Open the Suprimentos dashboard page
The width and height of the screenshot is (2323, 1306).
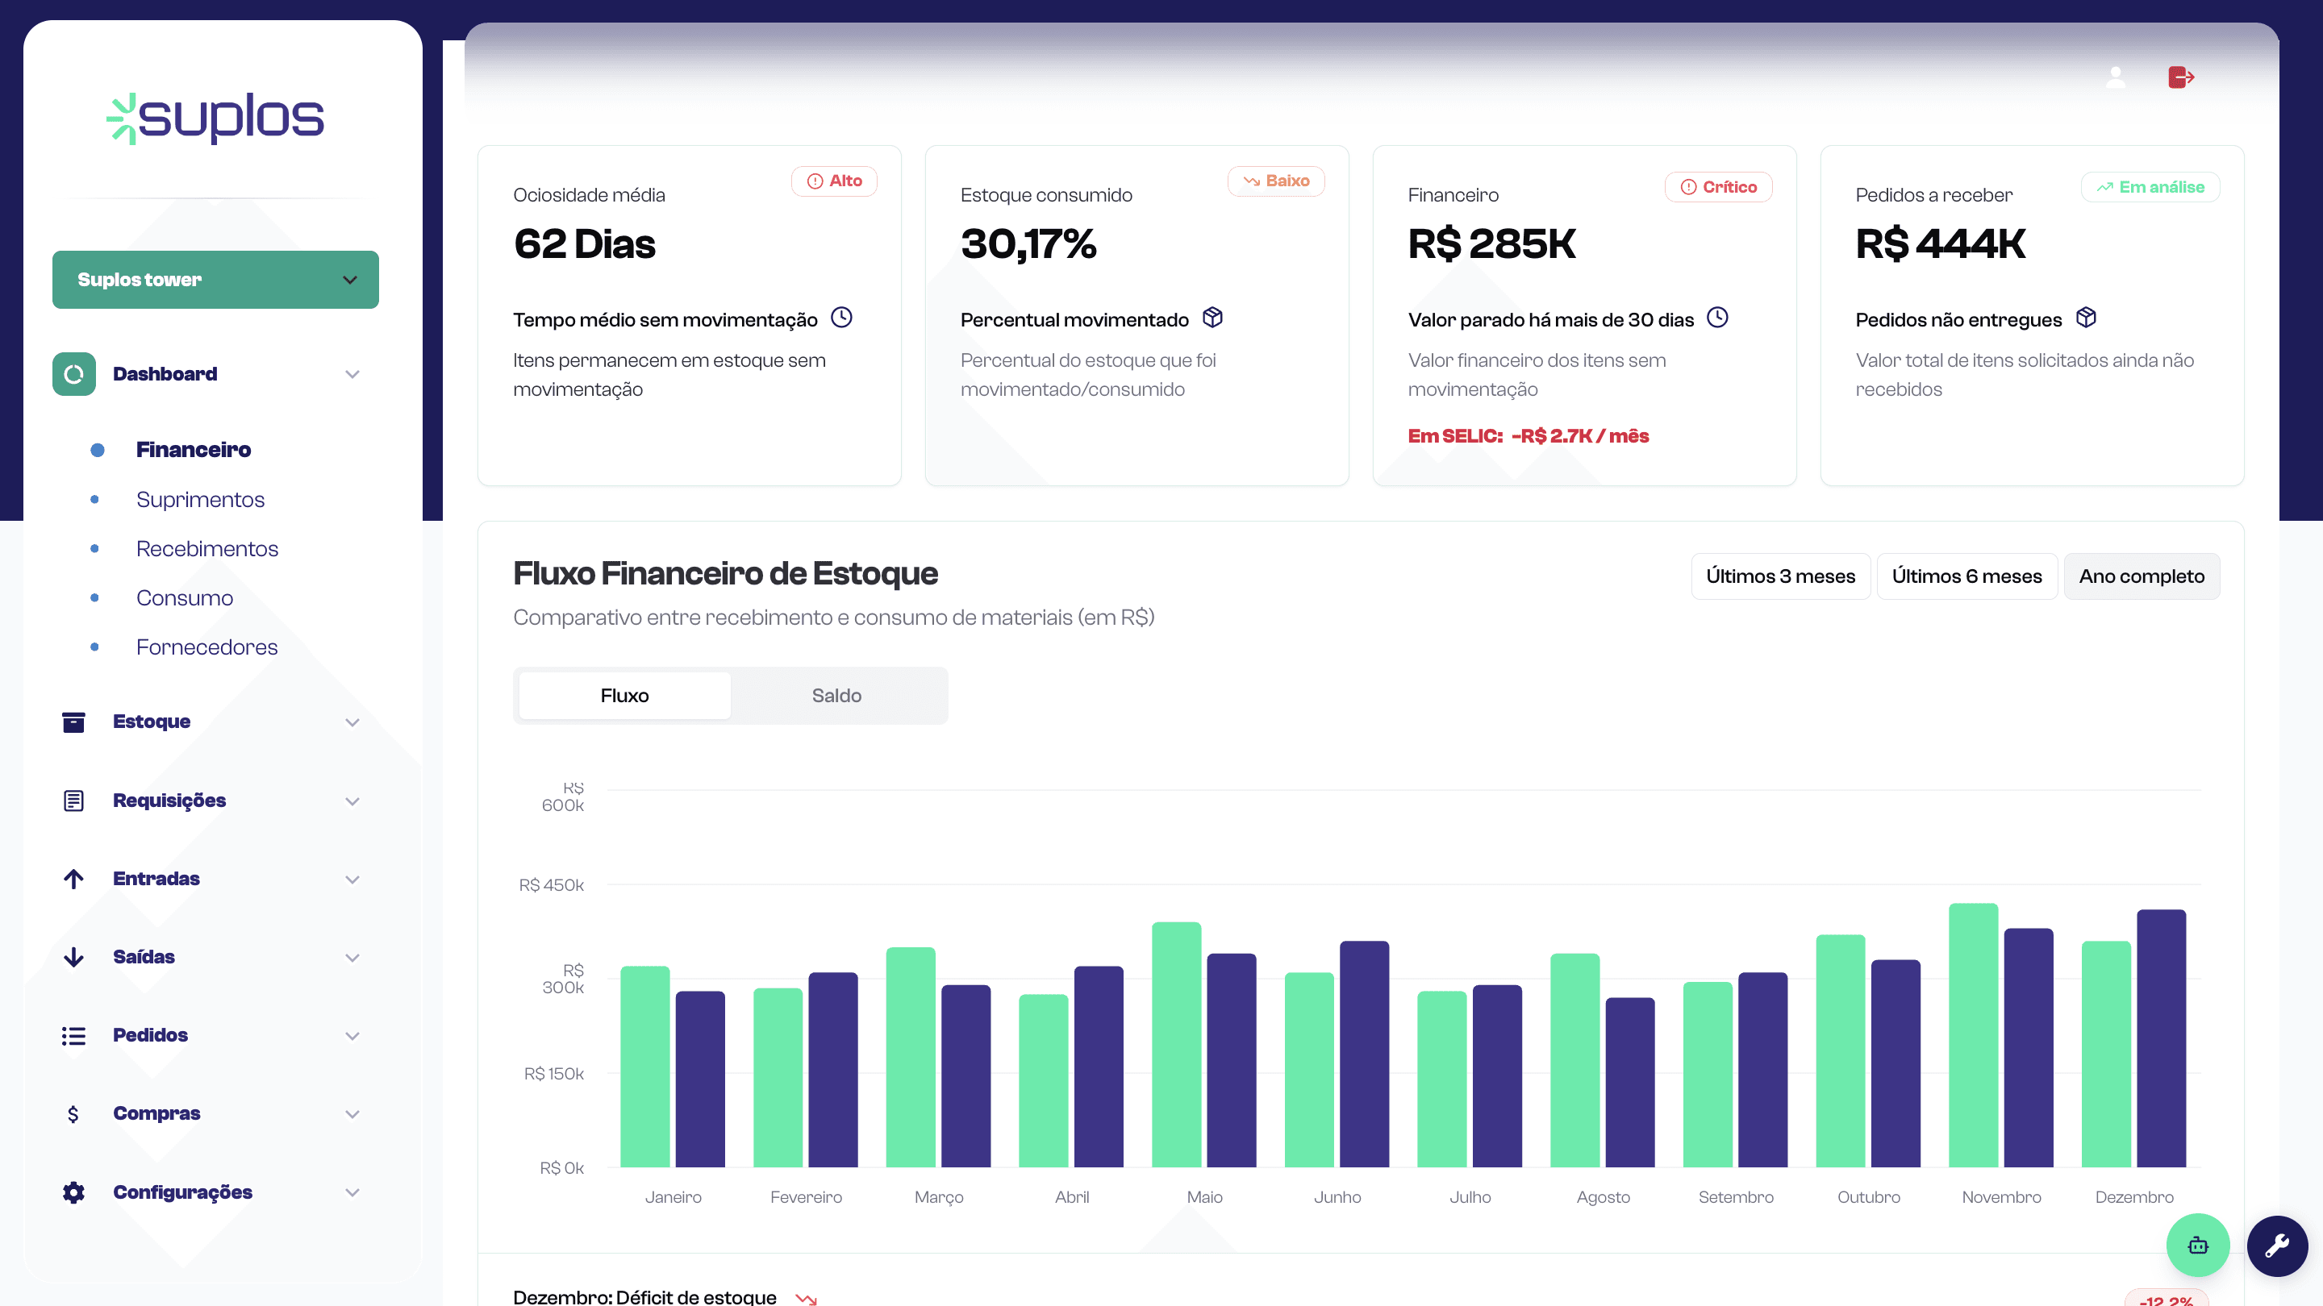coord(200,499)
